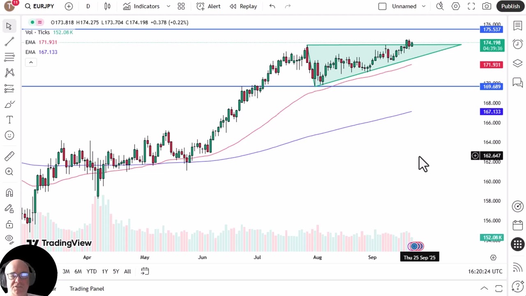The height and width of the screenshot is (296, 526).
Task: Open the watchlist panel icon
Action: point(517,25)
